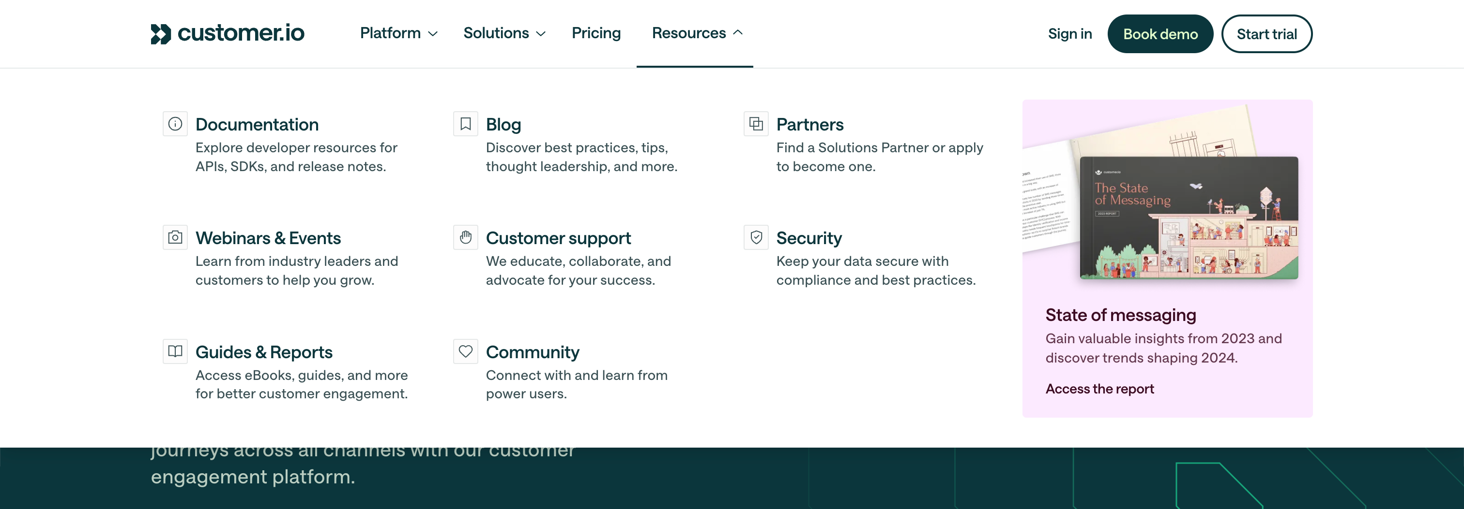Click the overlapping-windows icon beside Partners
Image resolution: width=1464 pixels, height=509 pixels.
click(x=755, y=124)
